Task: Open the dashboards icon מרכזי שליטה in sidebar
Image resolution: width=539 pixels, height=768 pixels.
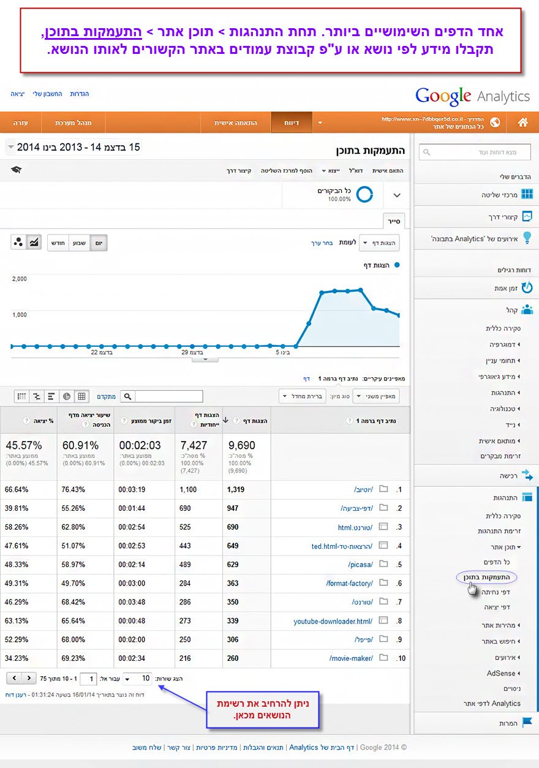Action: (x=527, y=194)
